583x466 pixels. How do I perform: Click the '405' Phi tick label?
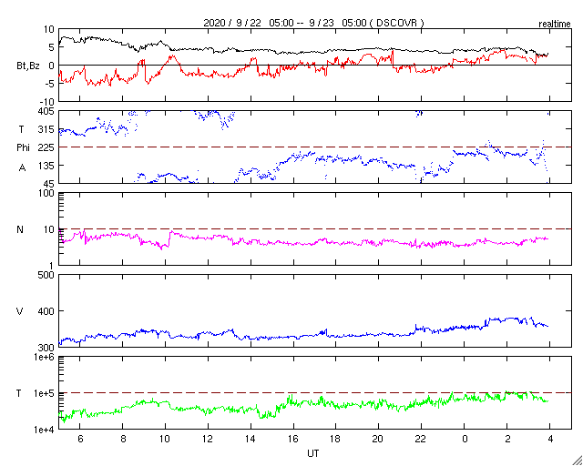tap(46, 111)
